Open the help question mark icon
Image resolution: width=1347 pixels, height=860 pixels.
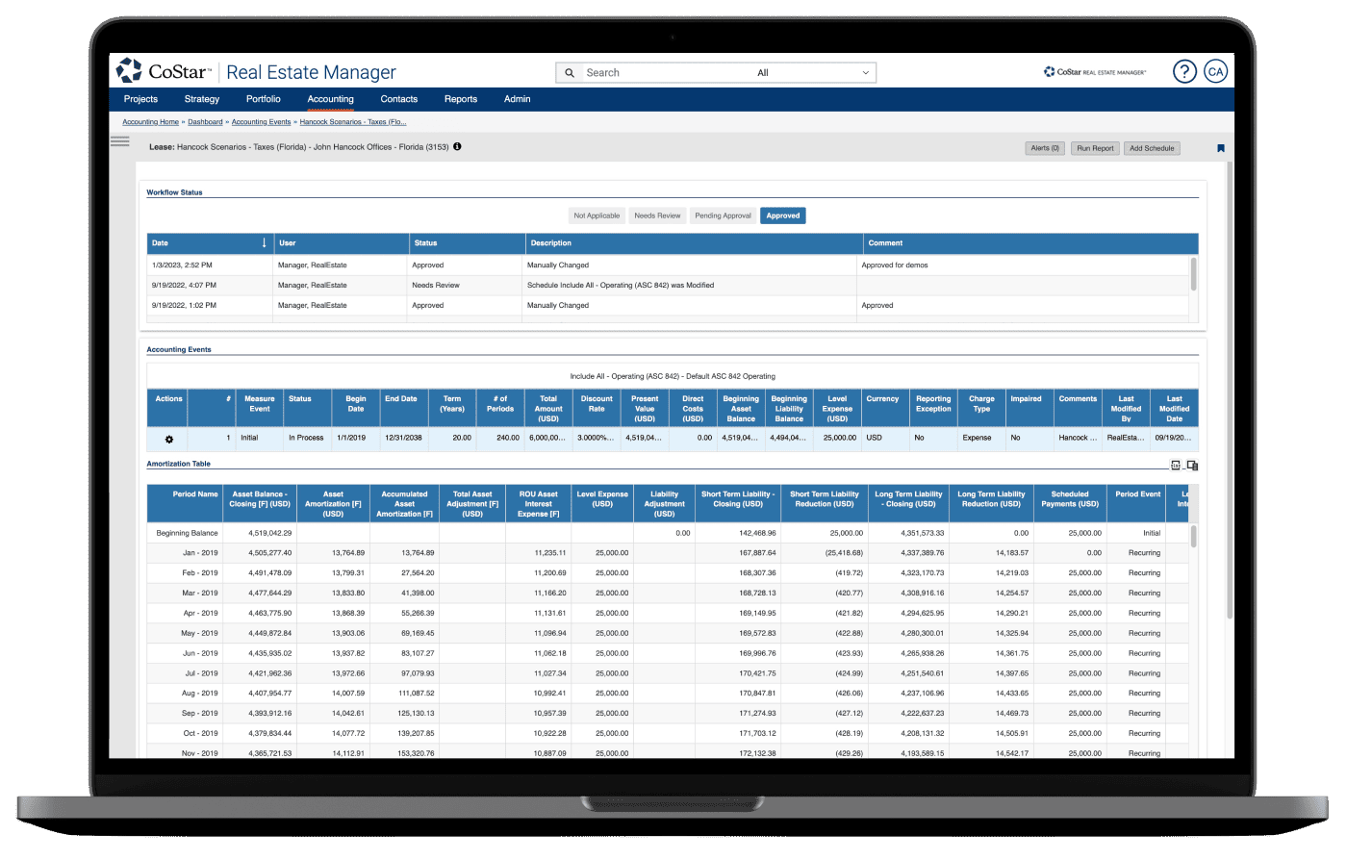(x=1184, y=72)
